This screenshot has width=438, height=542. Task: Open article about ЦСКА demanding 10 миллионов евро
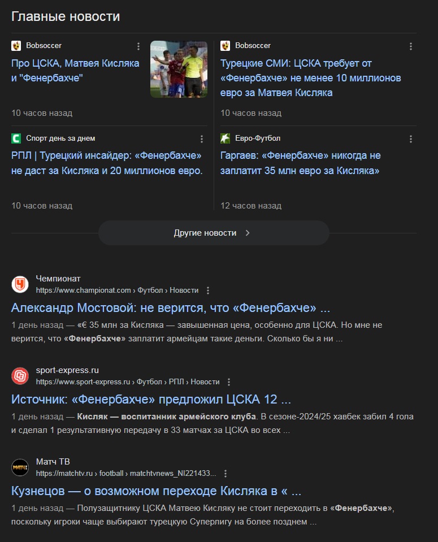pyautogui.click(x=310, y=78)
